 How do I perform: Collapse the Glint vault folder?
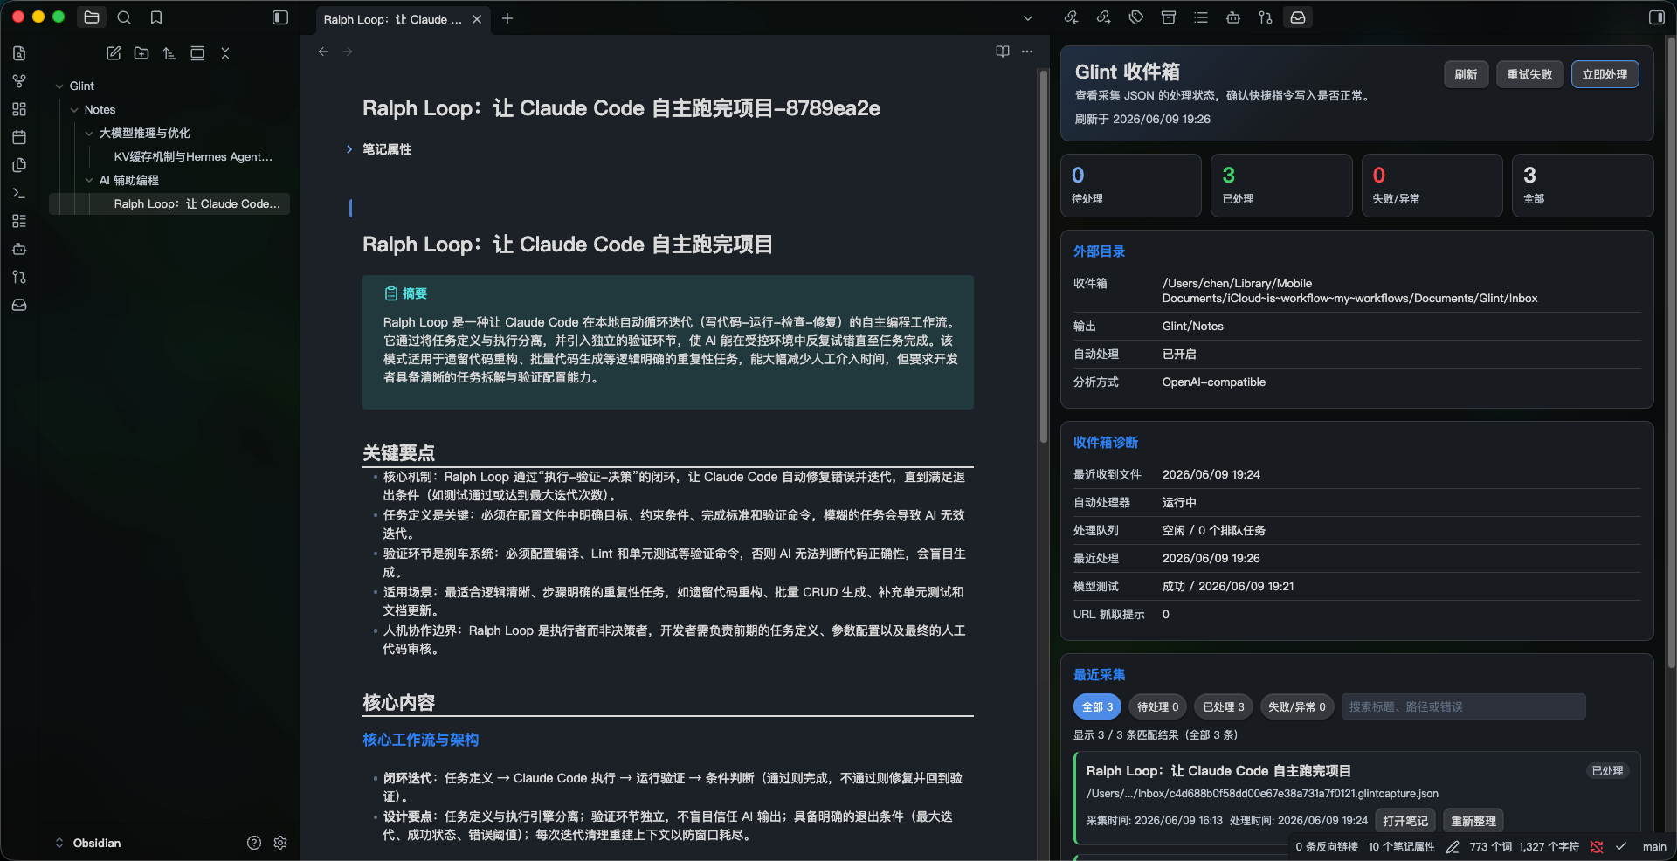tap(59, 86)
